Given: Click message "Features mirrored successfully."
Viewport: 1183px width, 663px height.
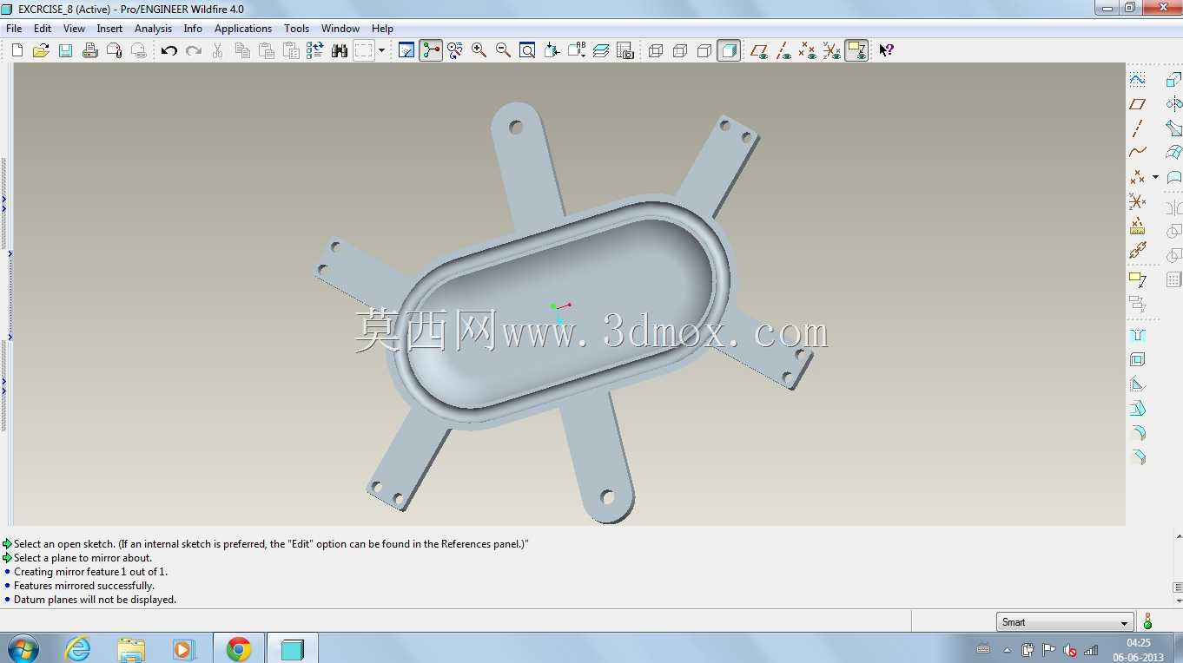Looking at the screenshot, I should (84, 586).
